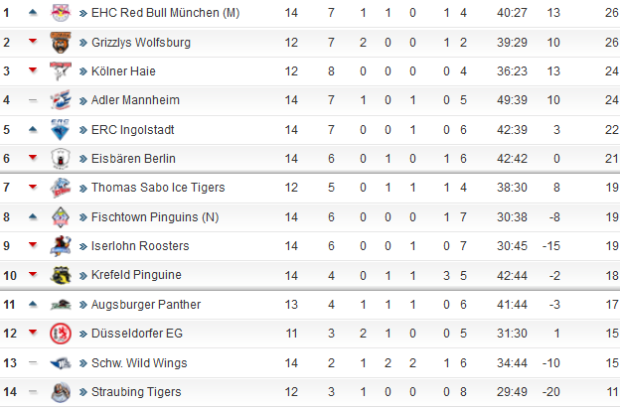Open the Schw. Wild Wings link
The width and height of the screenshot is (620, 407).
point(139,362)
